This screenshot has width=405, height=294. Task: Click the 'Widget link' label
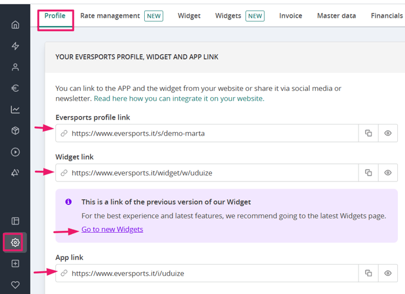click(74, 157)
